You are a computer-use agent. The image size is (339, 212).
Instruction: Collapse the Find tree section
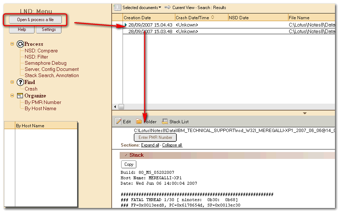click(x=12, y=82)
